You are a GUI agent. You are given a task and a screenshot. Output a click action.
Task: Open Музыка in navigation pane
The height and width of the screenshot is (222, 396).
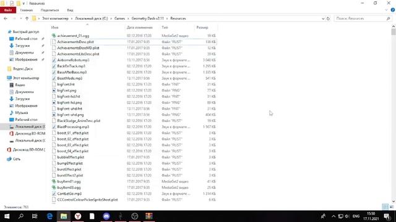(x=22, y=113)
